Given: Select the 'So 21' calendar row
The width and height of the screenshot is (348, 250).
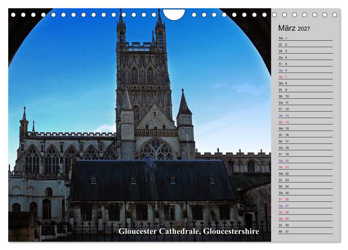Looking at the screenshot, I should 305,167.
